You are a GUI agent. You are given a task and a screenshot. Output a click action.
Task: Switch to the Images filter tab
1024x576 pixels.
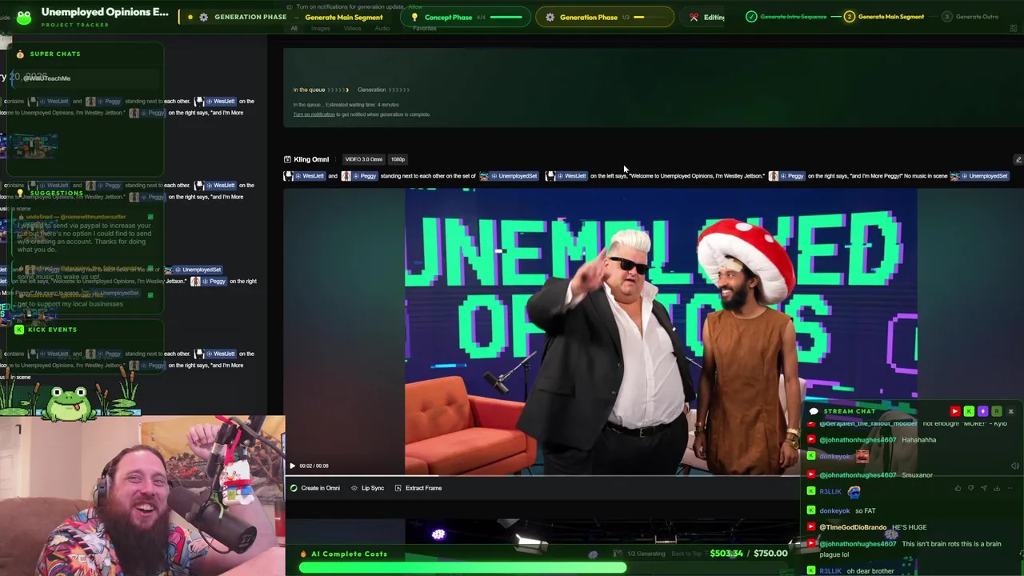coord(320,28)
